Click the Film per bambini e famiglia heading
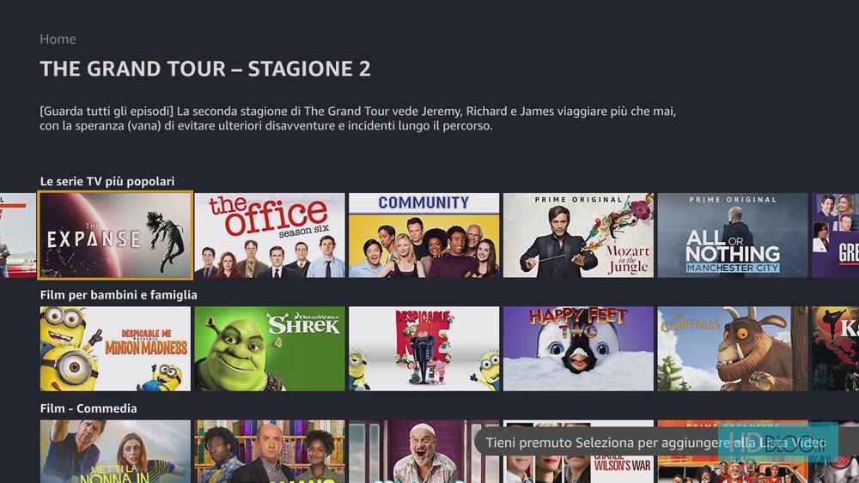859x483 pixels. (x=119, y=295)
